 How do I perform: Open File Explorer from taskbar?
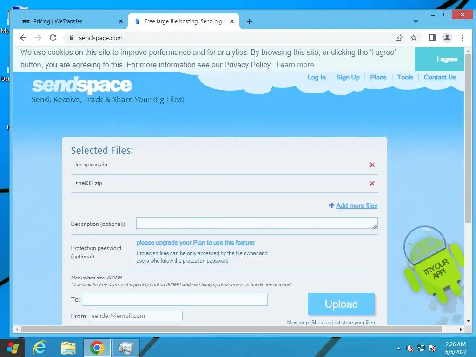tap(68, 348)
